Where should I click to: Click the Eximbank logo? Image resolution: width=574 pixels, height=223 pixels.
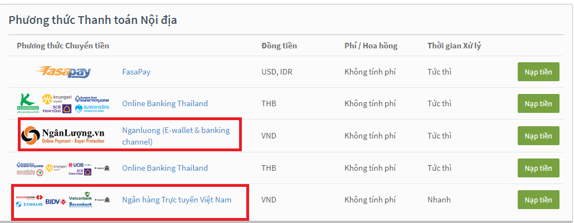pos(30,204)
